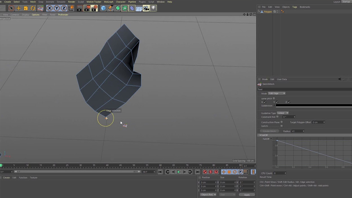Enable Constraint Rot checkbox
This screenshot has height=198, width=352.
point(277,117)
